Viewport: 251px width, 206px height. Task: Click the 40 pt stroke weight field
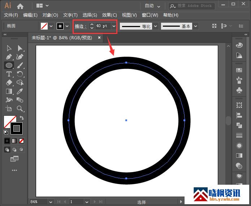tap(103, 26)
